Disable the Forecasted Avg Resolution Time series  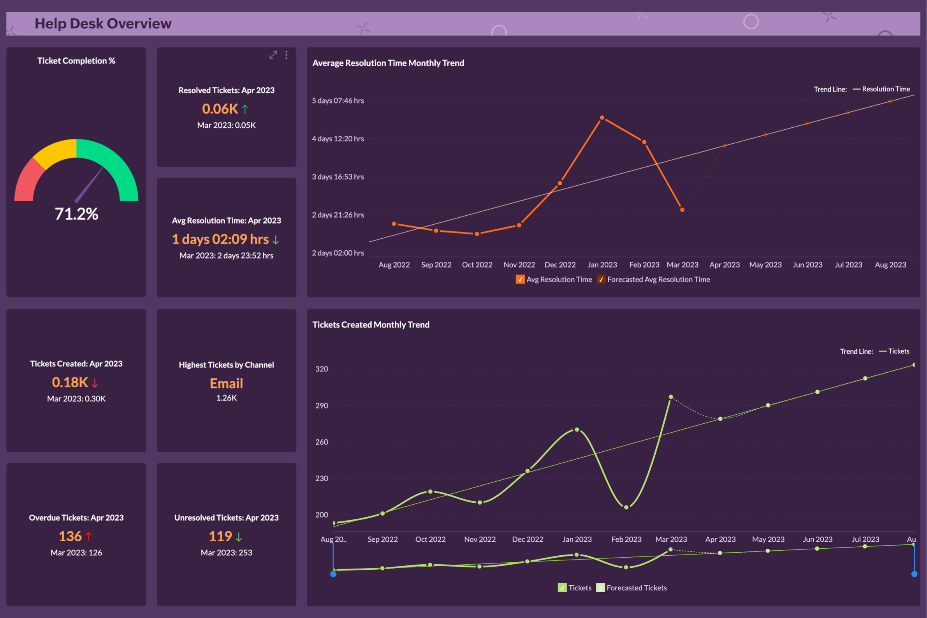[x=602, y=280]
